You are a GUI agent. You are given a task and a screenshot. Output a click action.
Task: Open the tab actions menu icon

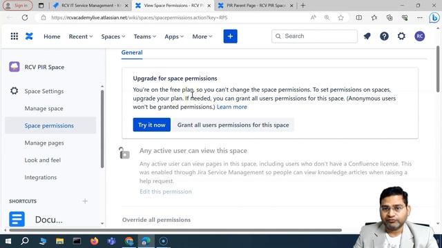pyautogui.click(x=41, y=6)
